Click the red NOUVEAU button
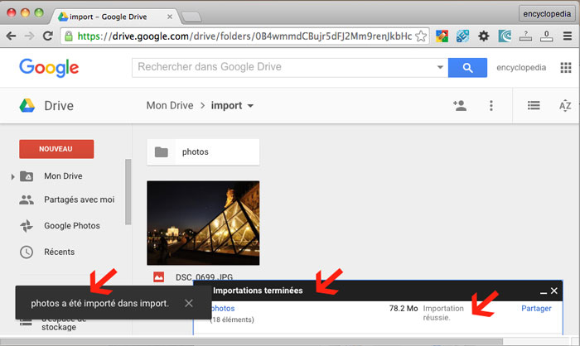 (x=56, y=149)
